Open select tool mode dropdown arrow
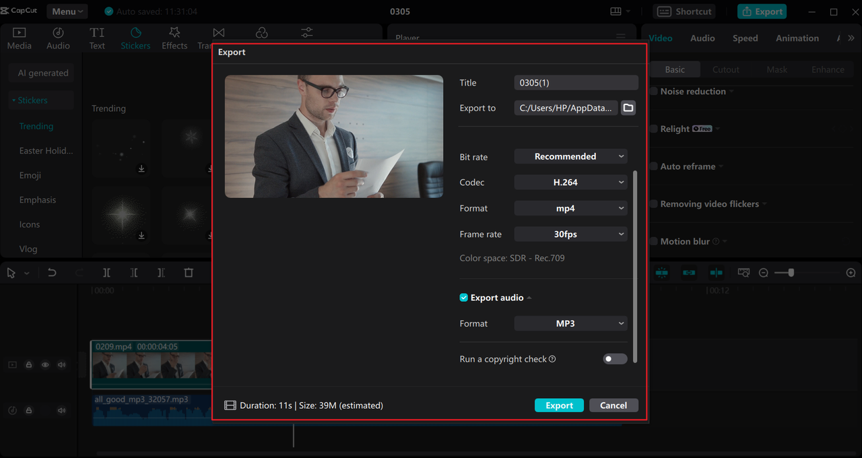Screen dimensions: 862x458 27,273
